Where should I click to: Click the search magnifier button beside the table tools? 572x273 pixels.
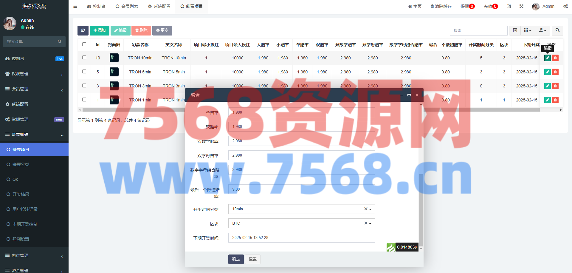click(x=557, y=30)
